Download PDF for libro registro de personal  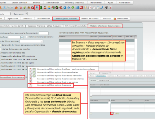click(x=31, y=85)
